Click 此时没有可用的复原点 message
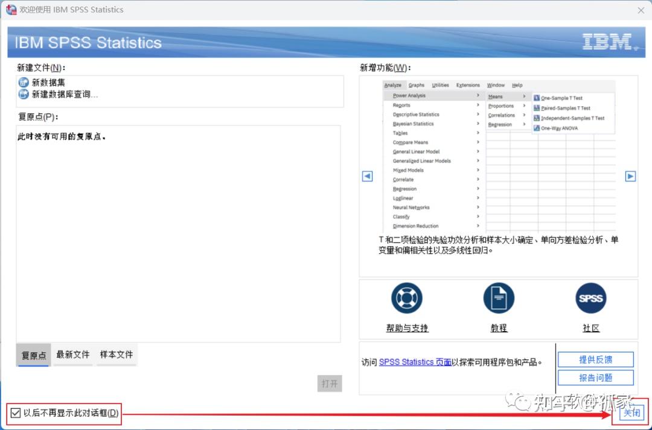This screenshot has height=430, width=652. pyautogui.click(x=62, y=136)
